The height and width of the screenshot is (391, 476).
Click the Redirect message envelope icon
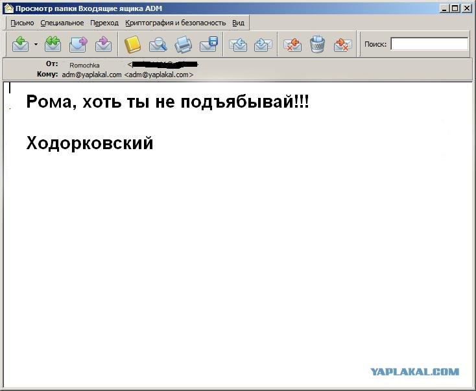tap(104, 44)
